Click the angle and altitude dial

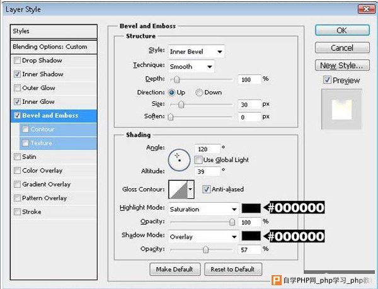pyautogui.click(x=179, y=160)
